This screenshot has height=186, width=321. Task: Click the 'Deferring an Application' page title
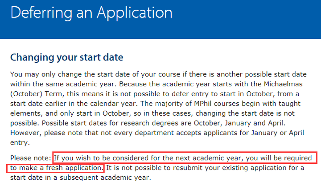point(91,13)
